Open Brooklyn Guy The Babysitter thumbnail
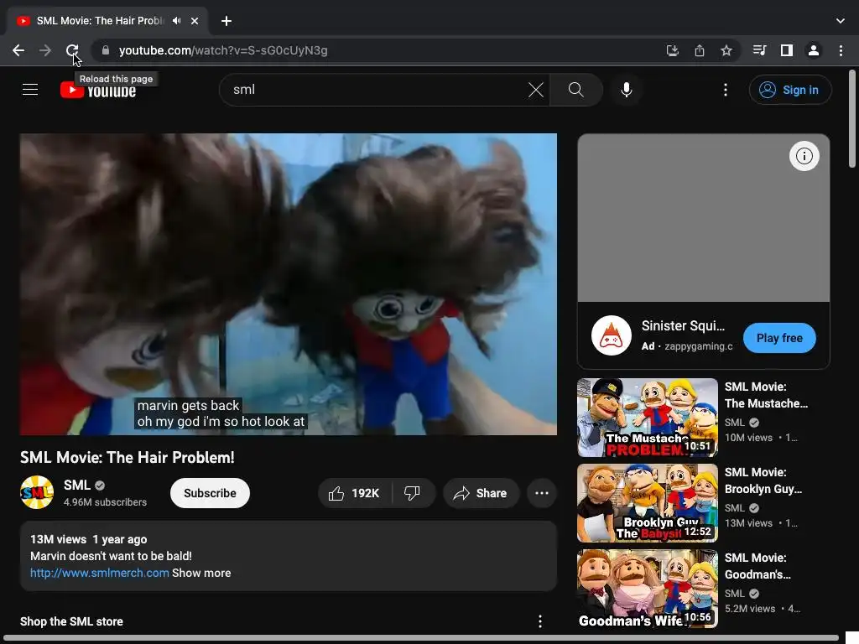Image resolution: width=859 pixels, height=644 pixels. (x=647, y=503)
